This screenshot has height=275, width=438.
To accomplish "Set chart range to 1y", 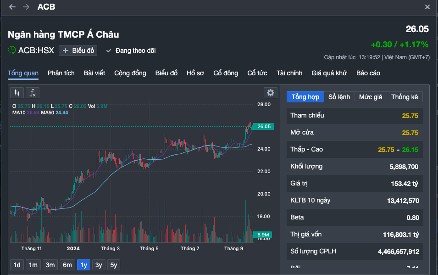I will pos(84,265).
